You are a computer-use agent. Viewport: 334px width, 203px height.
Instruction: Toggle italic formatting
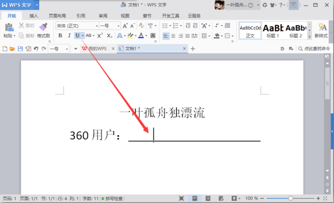click(x=69, y=36)
